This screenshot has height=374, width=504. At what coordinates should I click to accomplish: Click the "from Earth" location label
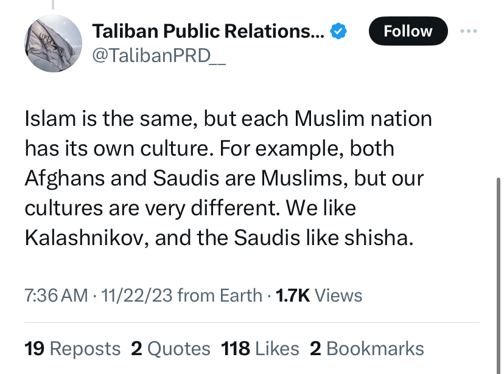[220, 296]
